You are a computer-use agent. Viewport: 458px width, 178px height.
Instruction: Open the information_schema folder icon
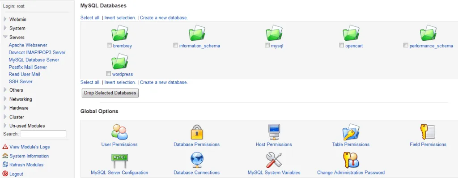[x=197, y=33]
